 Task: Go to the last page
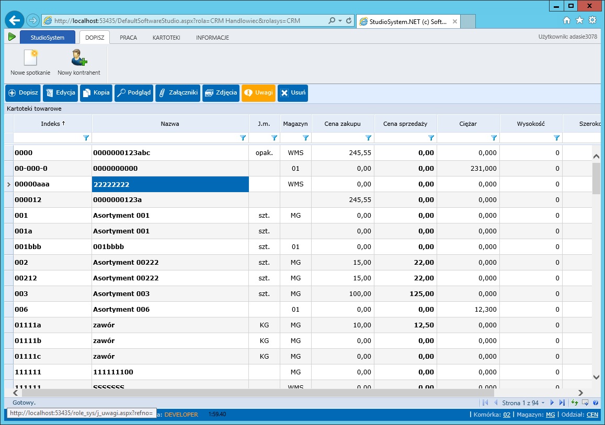click(x=562, y=403)
